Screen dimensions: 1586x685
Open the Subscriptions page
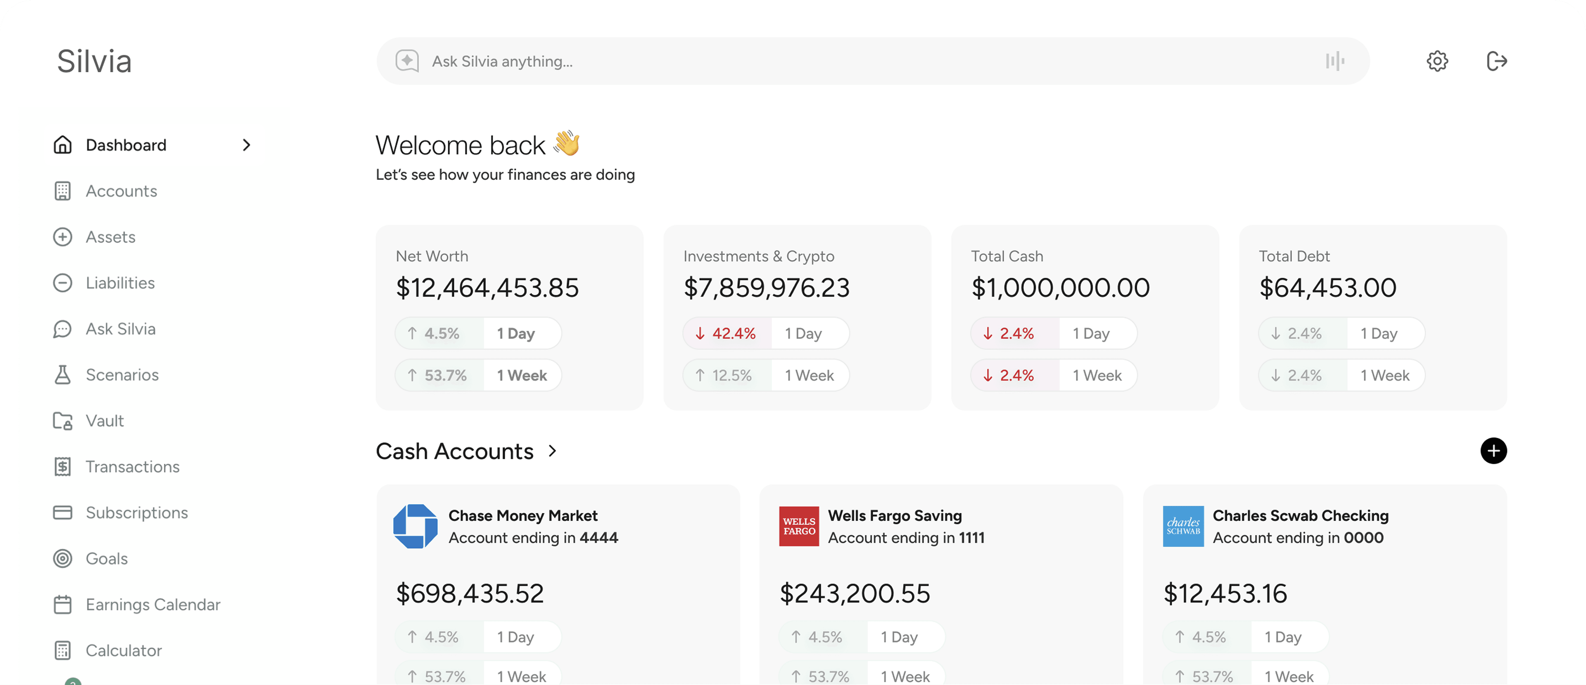[137, 512]
